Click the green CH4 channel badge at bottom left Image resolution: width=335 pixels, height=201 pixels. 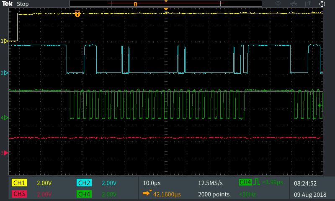pyautogui.click(x=84, y=194)
